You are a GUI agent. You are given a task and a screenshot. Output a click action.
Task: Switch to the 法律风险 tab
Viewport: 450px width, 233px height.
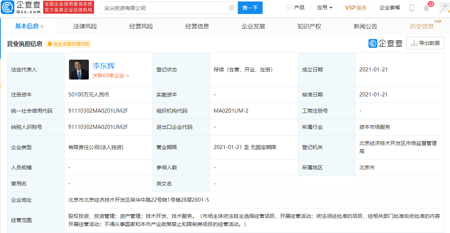86,26
